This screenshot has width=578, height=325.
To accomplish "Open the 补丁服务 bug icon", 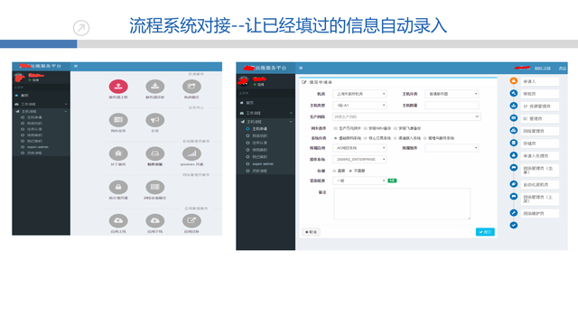I will [x=118, y=153].
